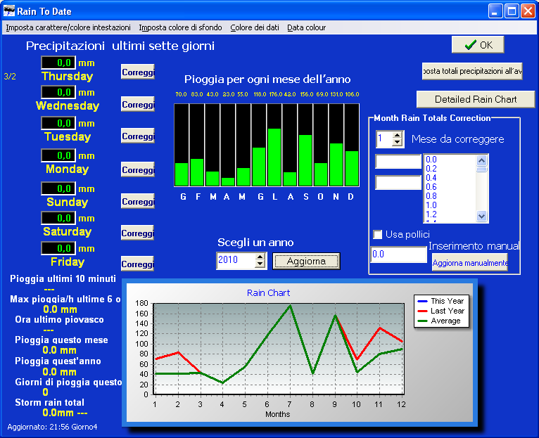
Task: Click the November (N) bar in monthly chart
Action: 336,165
